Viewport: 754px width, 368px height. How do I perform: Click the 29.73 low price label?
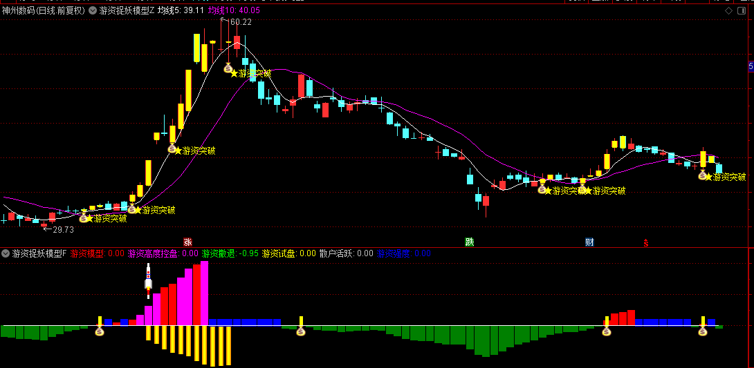coord(62,230)
